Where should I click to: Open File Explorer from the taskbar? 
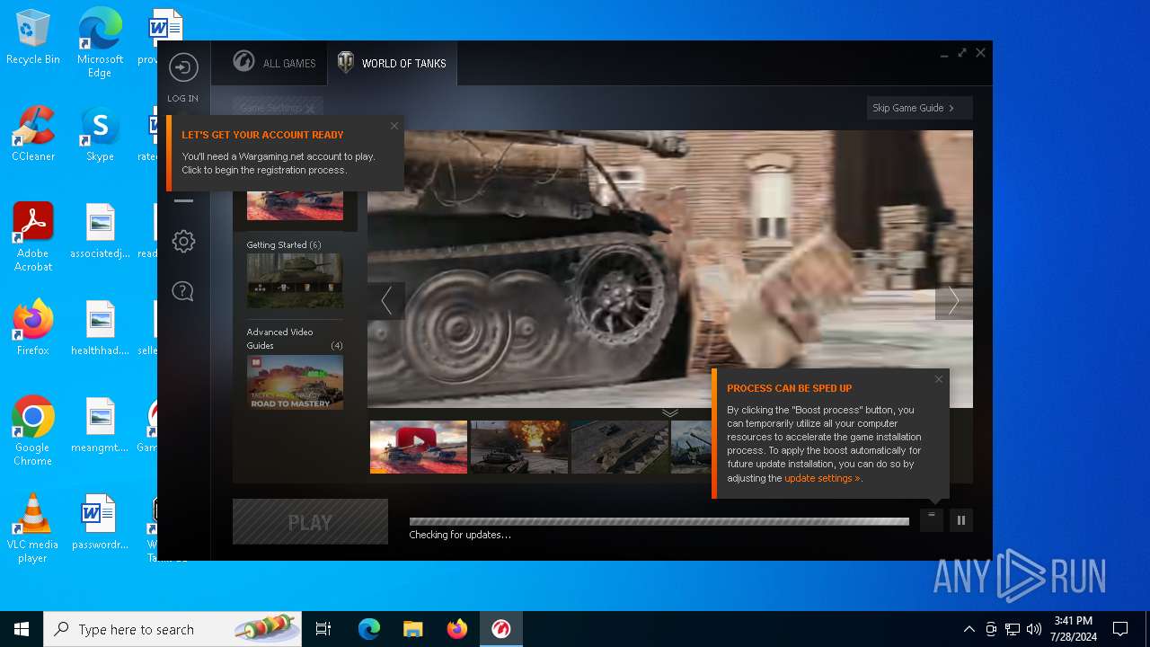click(413, 629)
